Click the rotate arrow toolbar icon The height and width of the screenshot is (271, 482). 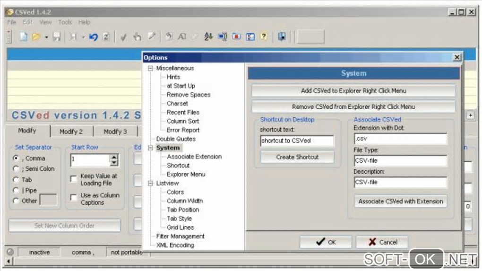(x=168, y=36)
